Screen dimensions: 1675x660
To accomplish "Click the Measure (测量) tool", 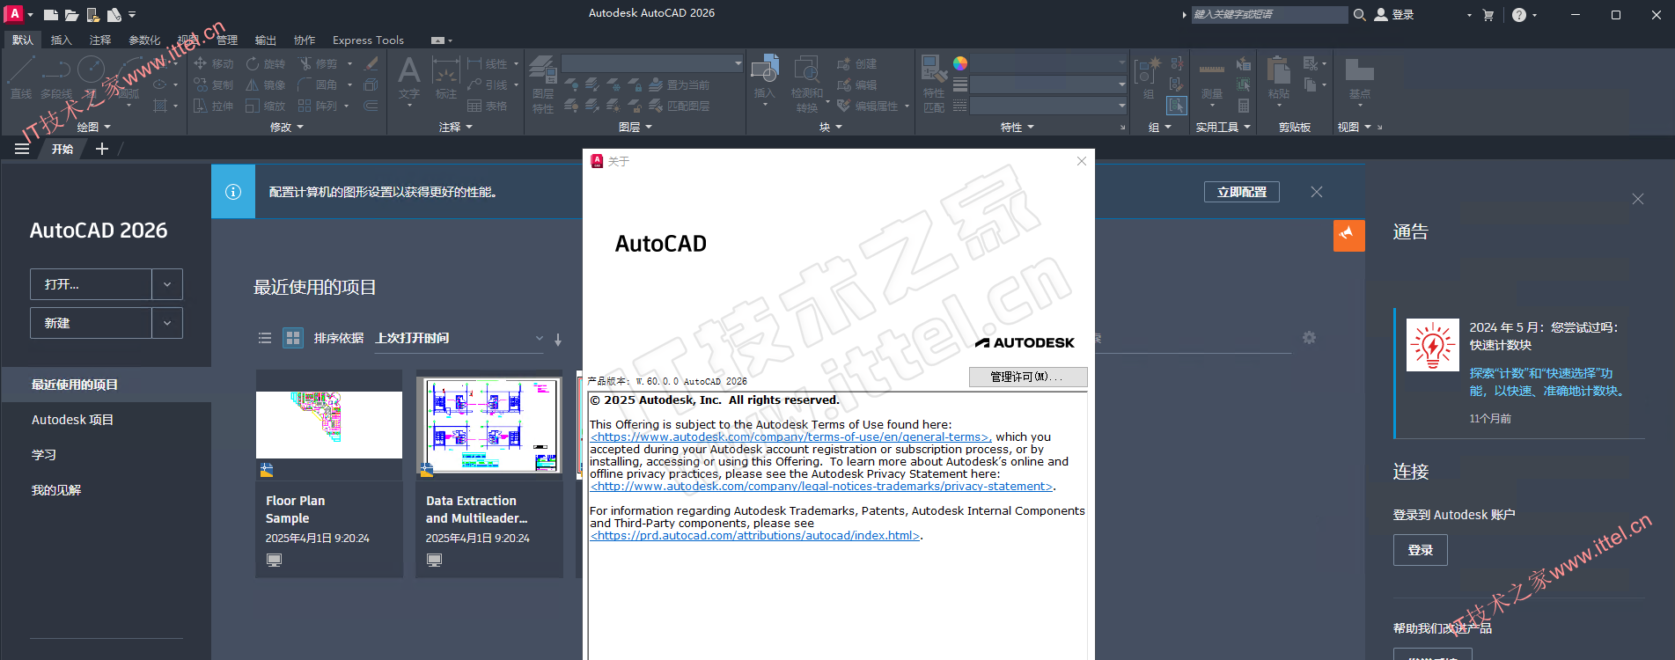I will coord(1212,77).
